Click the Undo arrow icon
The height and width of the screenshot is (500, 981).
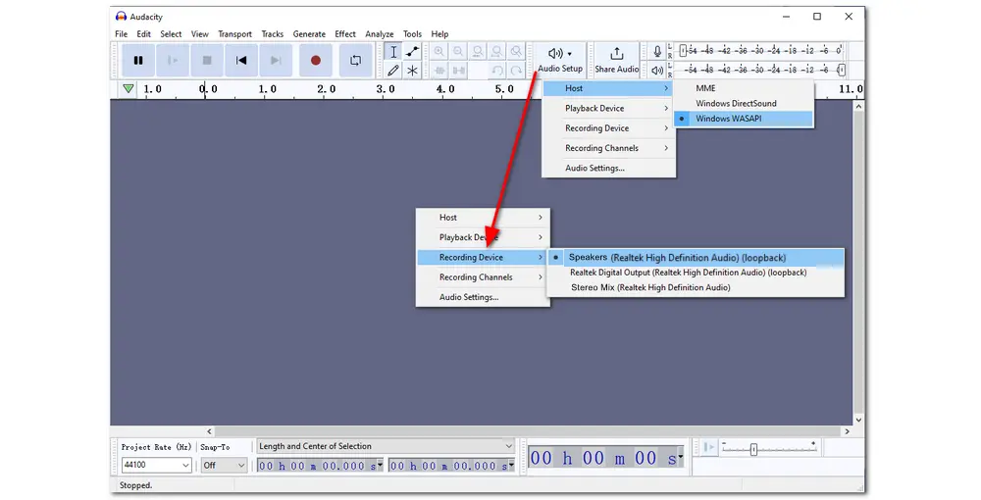click(497, 71)
